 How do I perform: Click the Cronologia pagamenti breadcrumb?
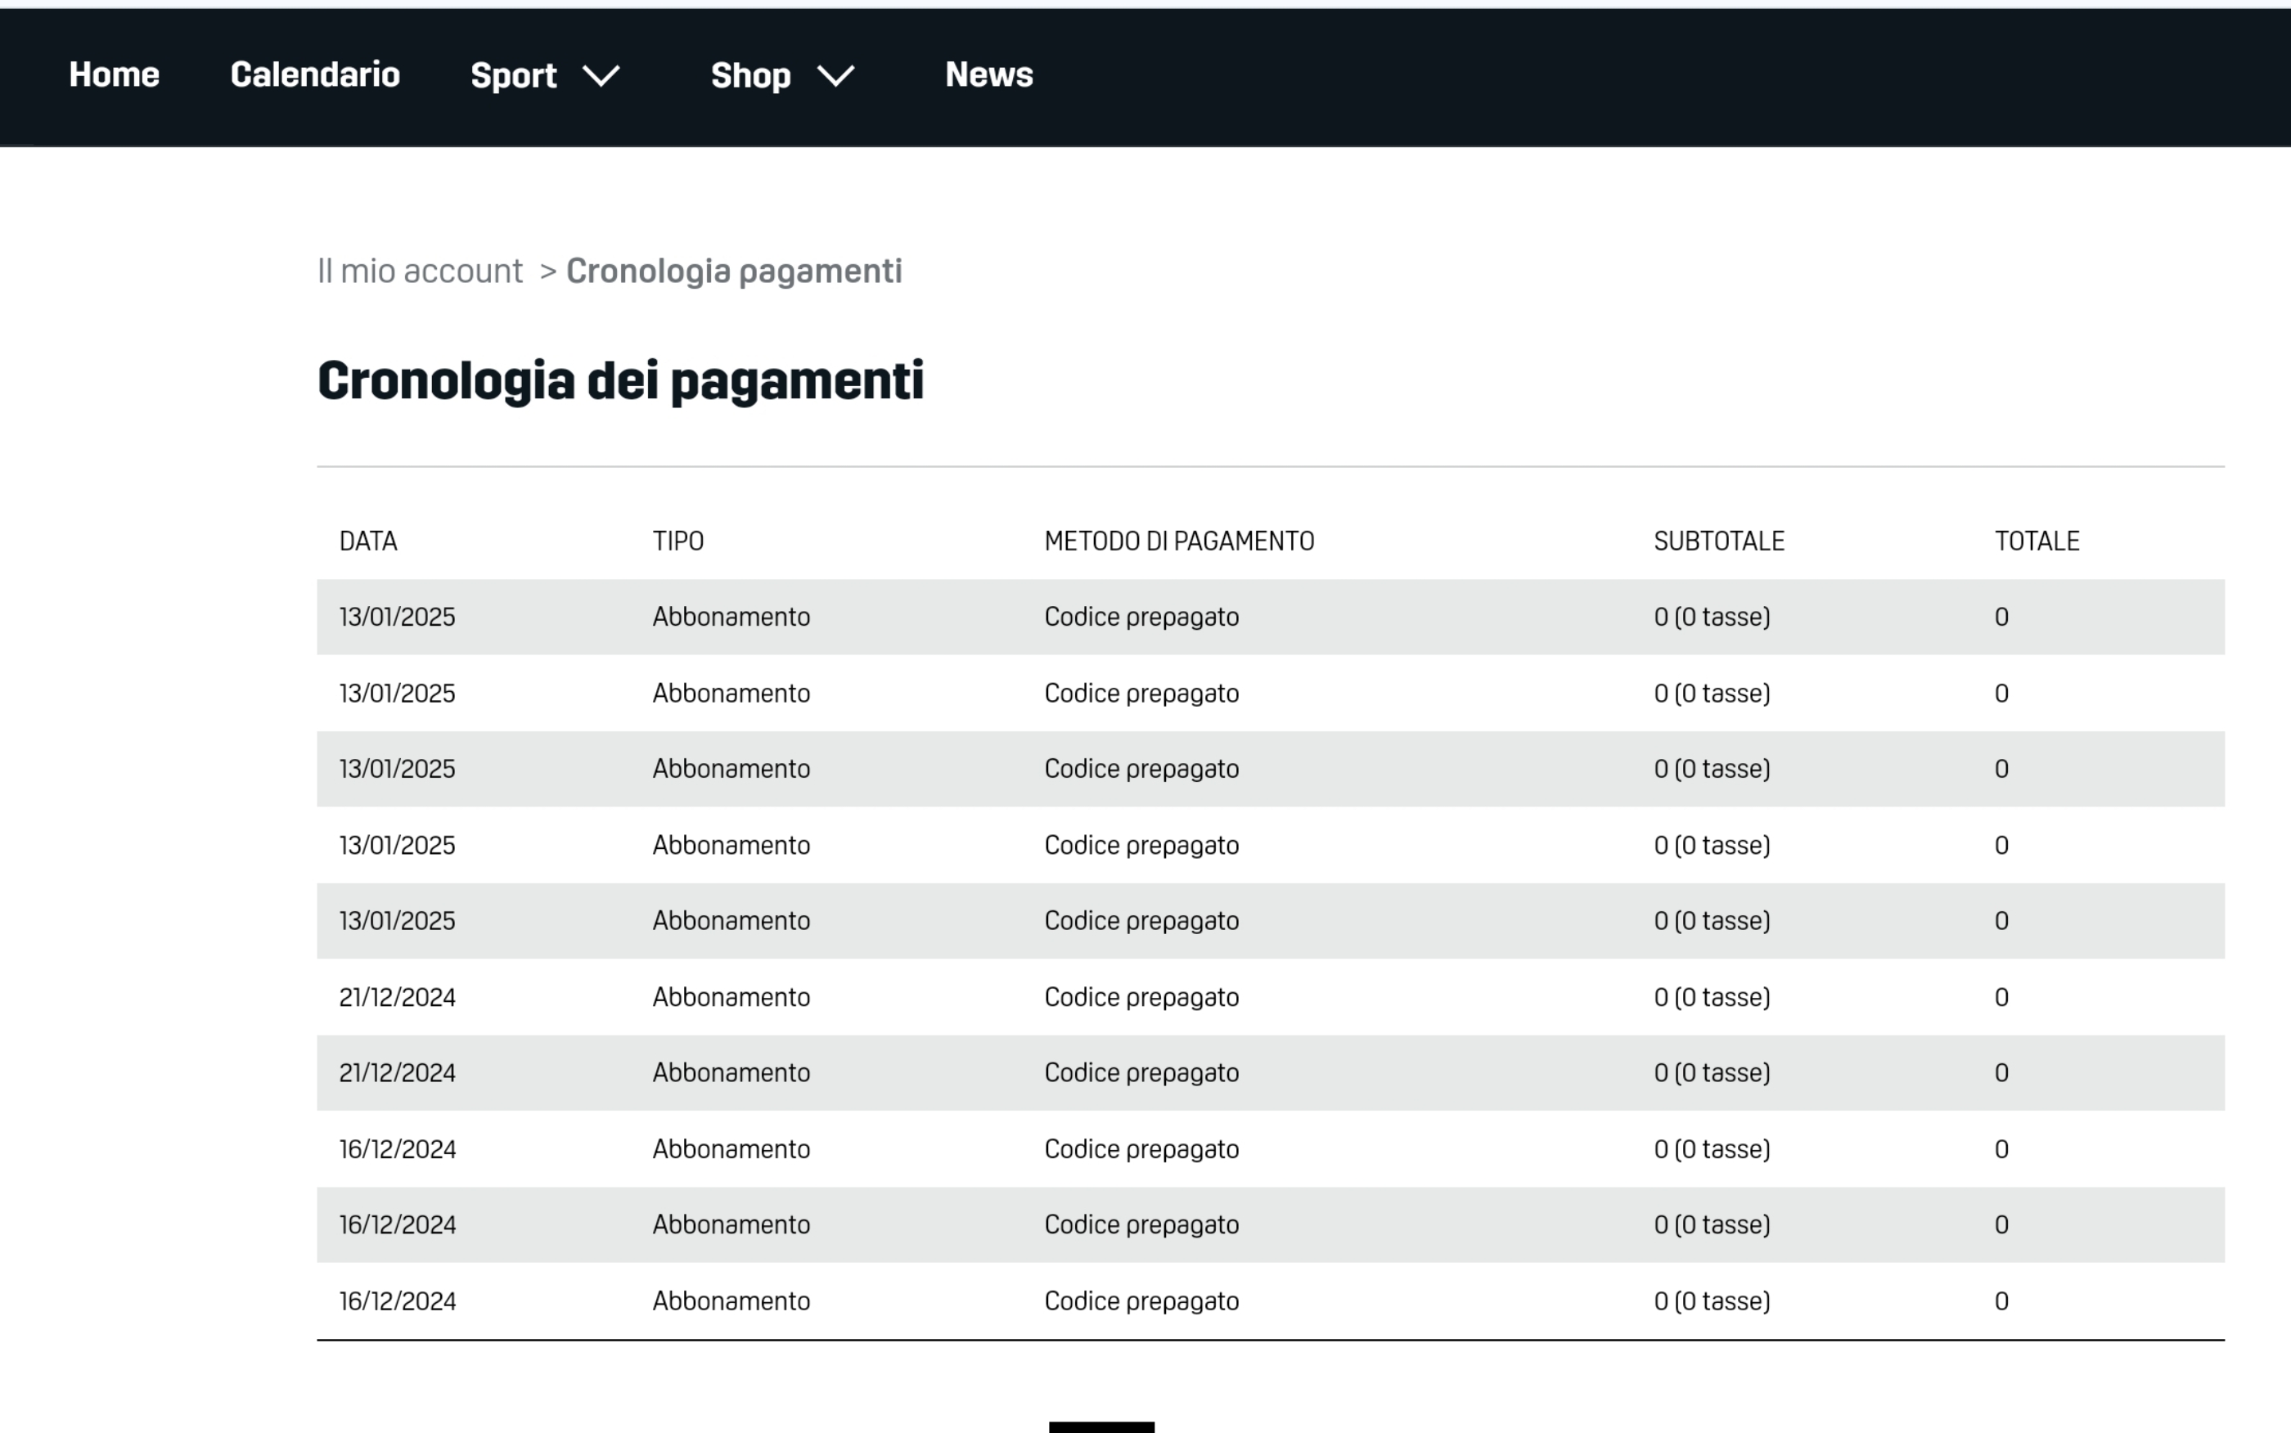(x=734, y=272)
